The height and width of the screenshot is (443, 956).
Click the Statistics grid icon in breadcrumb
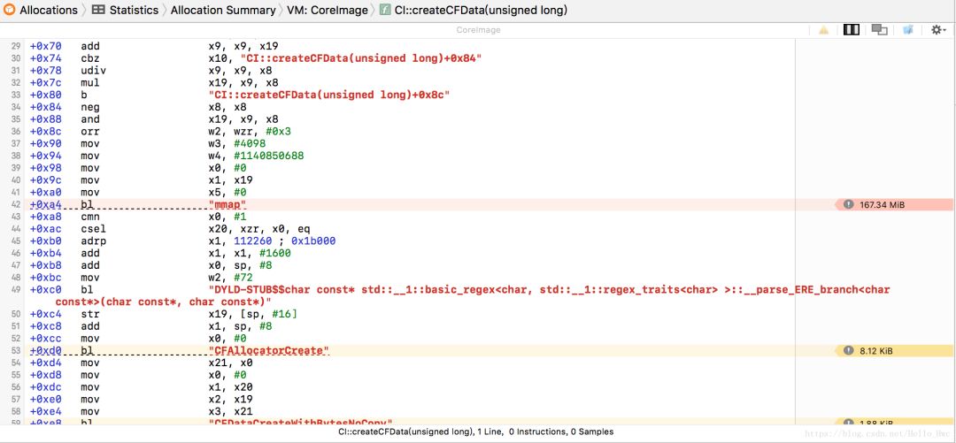point(98,11)
